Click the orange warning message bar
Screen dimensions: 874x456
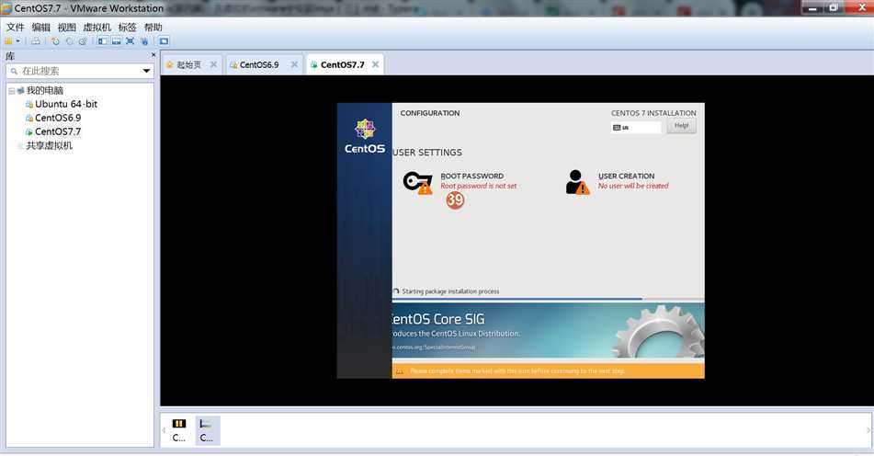tap(549, 370)
